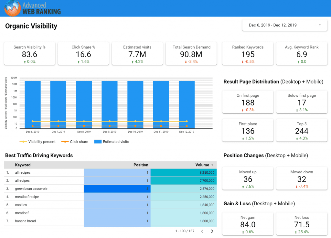331x238 pixels.
Task: Select the Moved down scorecard
Action: [302, 178]
